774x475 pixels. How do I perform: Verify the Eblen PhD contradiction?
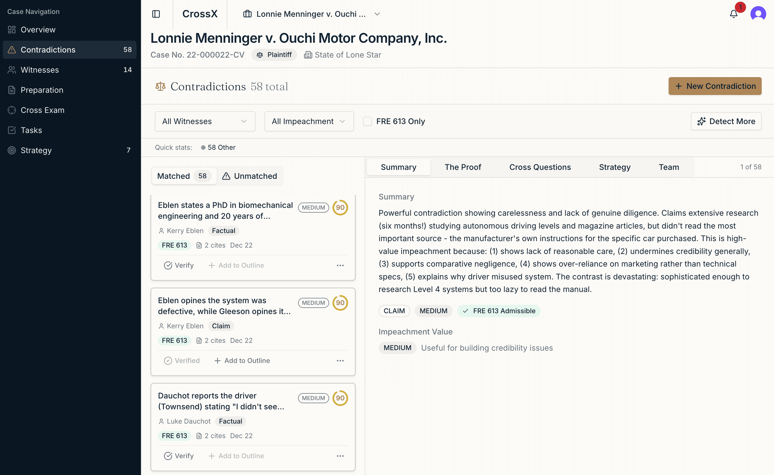click(x=179, y=265)
